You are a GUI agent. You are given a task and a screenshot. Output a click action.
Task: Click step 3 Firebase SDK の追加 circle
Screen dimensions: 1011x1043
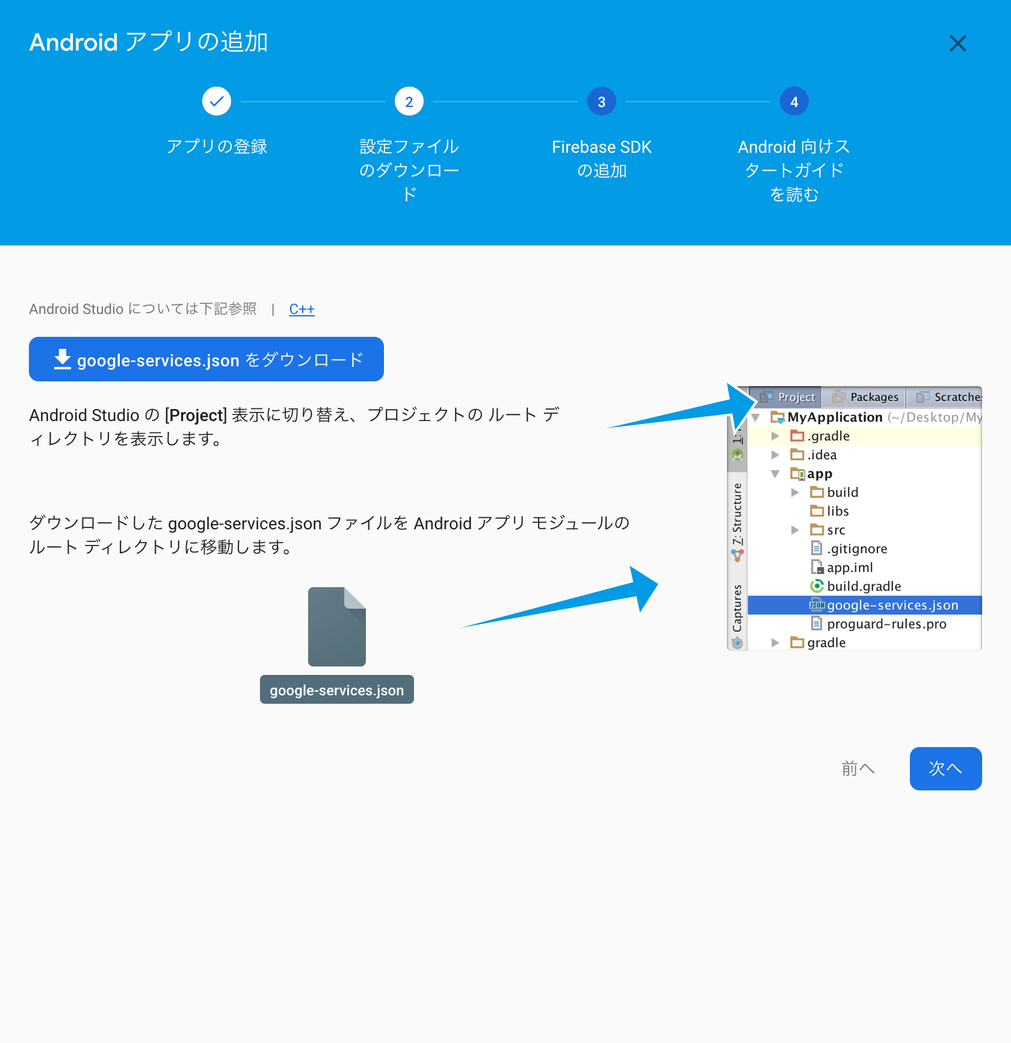coord(601,101)
